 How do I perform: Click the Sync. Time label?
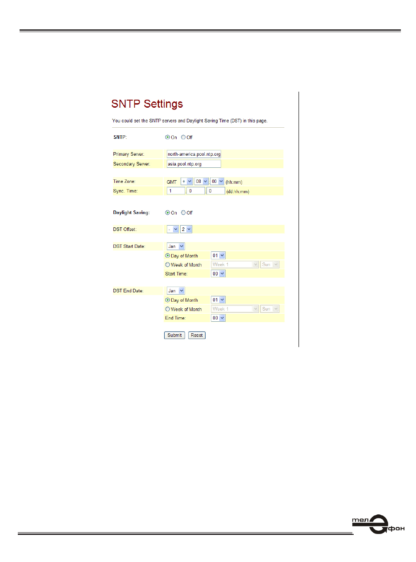pyautogui.click(x=125, y=191)
